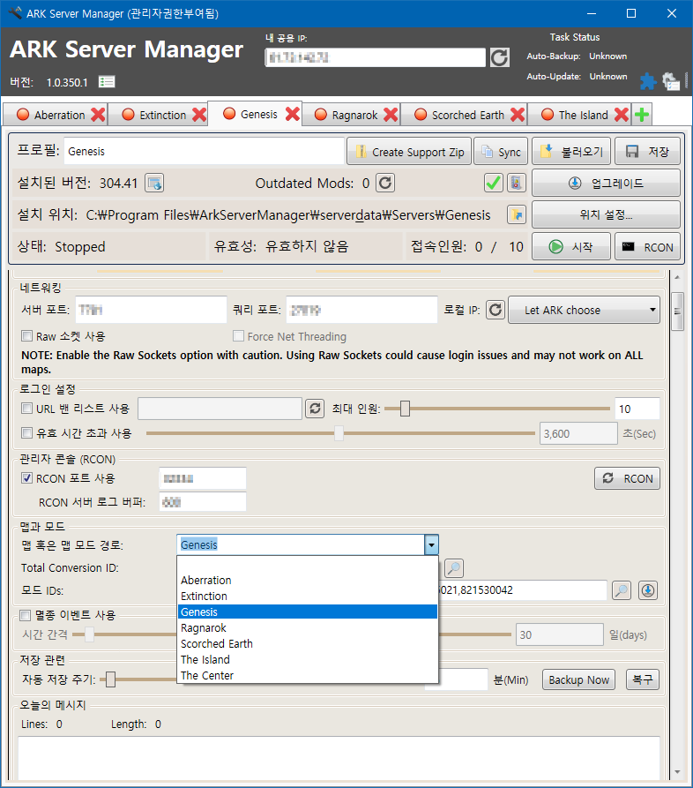Open 위치 설정 location settings

click(606, 214)
